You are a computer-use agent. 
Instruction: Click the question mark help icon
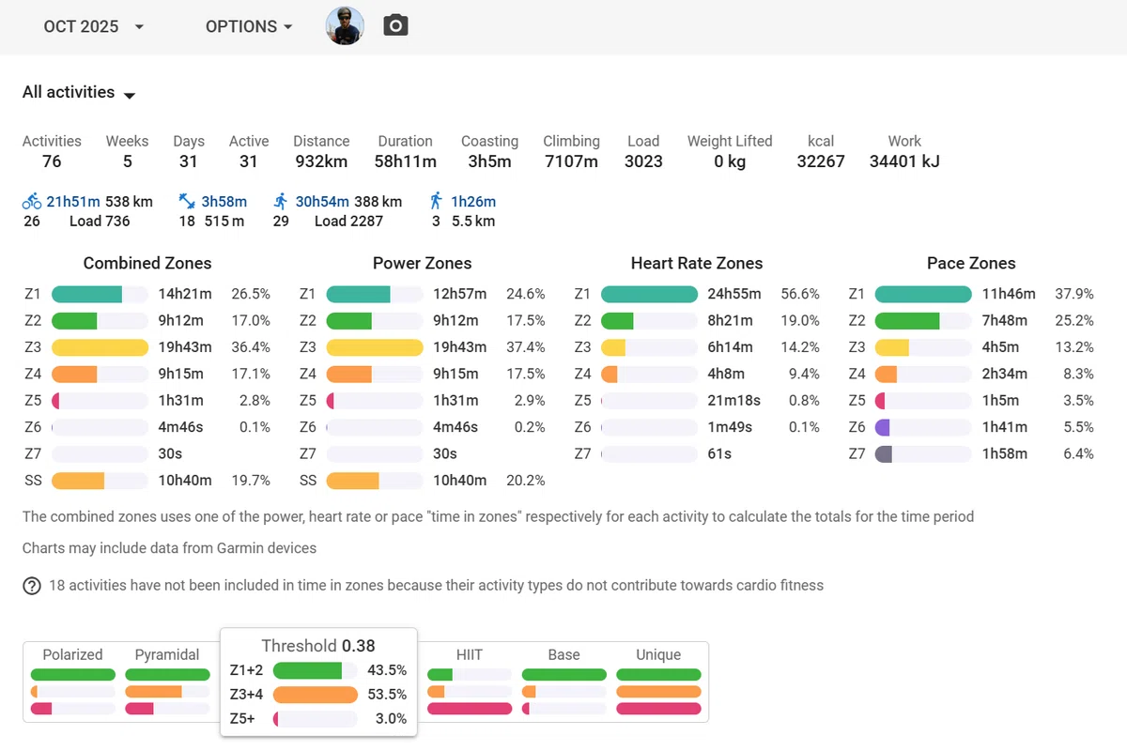pyautogui.click(x=32, y=586)
